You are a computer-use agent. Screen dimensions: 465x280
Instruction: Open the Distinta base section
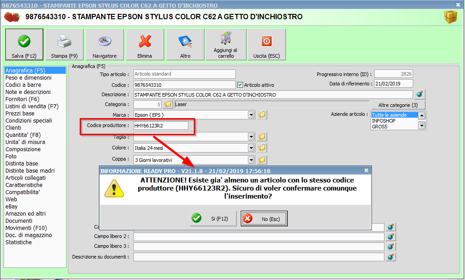click(21, 164)
